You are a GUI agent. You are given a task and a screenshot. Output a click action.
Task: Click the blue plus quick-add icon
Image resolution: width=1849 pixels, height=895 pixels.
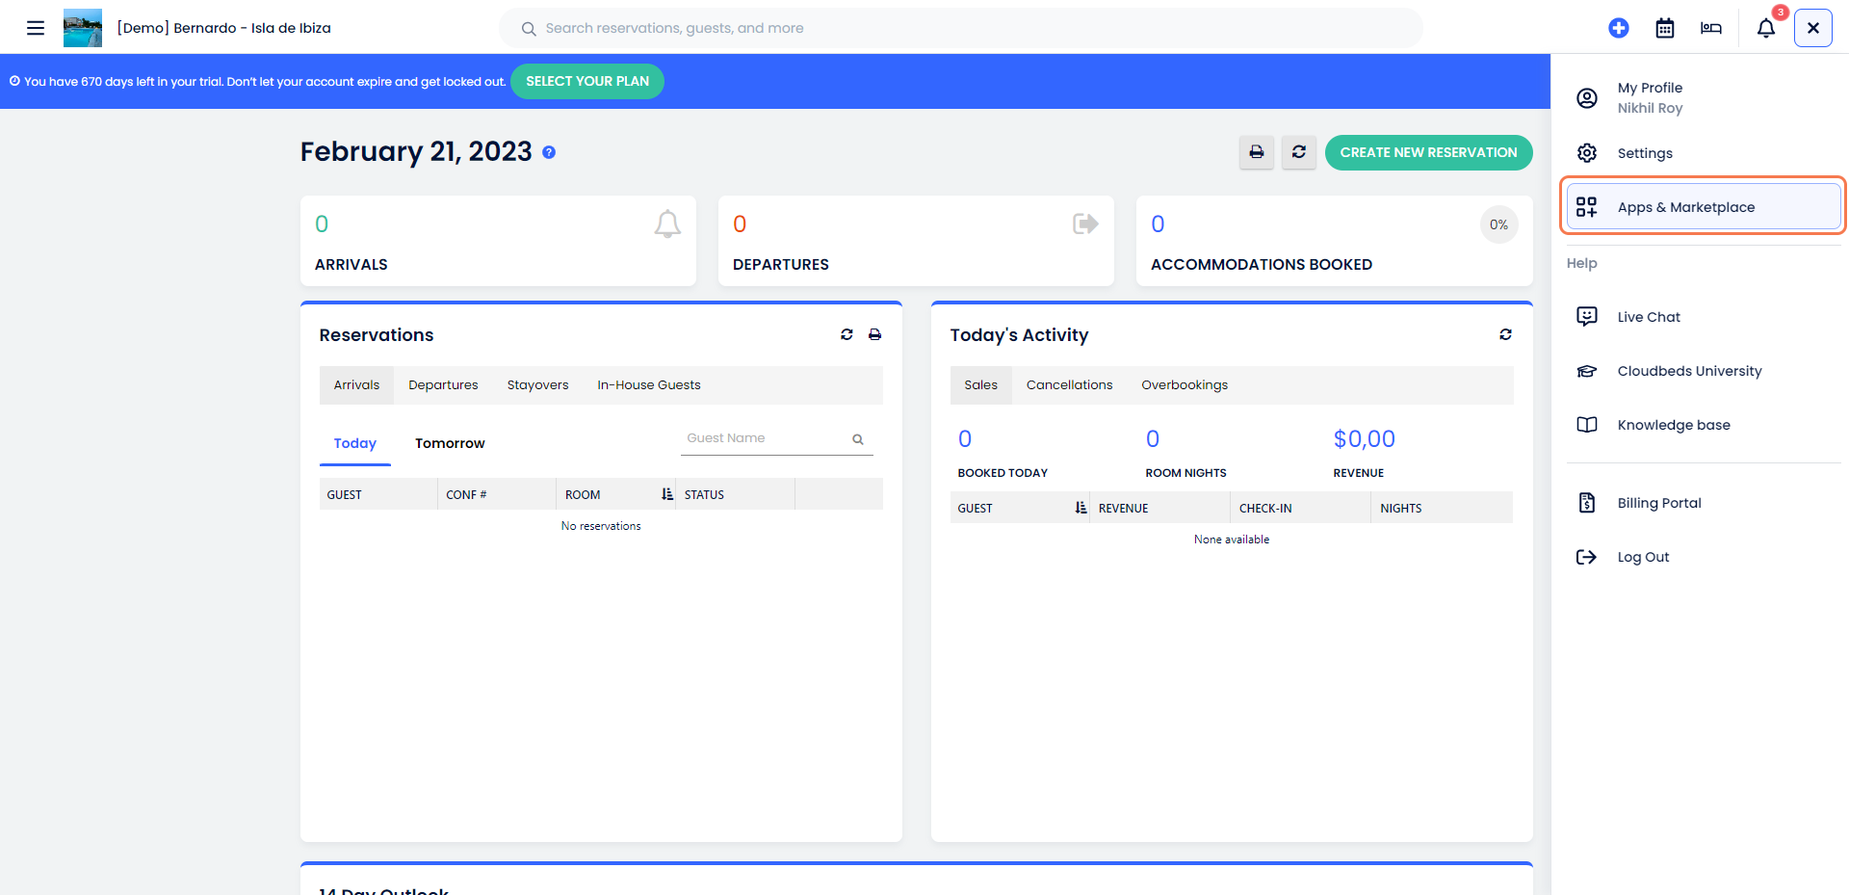pyautogui.click(x=1619, y=28)
